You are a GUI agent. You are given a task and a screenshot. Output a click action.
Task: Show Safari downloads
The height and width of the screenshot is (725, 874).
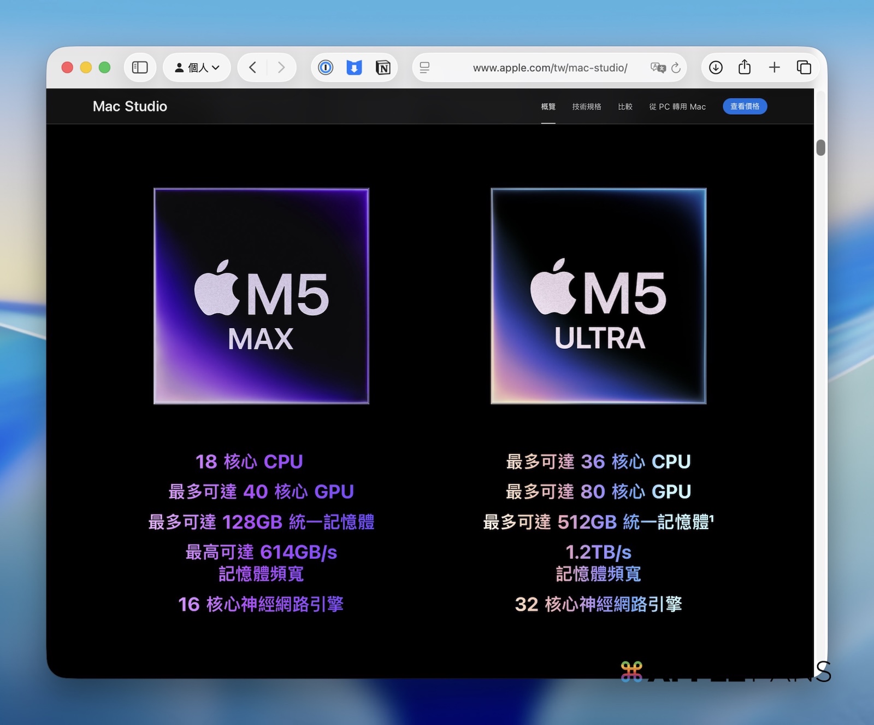[716, 67]
